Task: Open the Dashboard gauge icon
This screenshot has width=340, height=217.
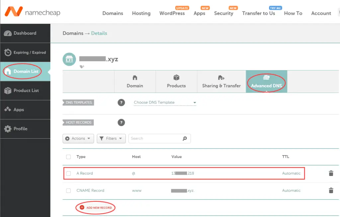Action: point(8,33)
